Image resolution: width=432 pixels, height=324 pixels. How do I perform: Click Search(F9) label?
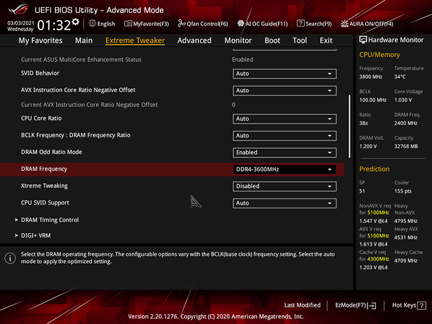[x=318, y=24]
